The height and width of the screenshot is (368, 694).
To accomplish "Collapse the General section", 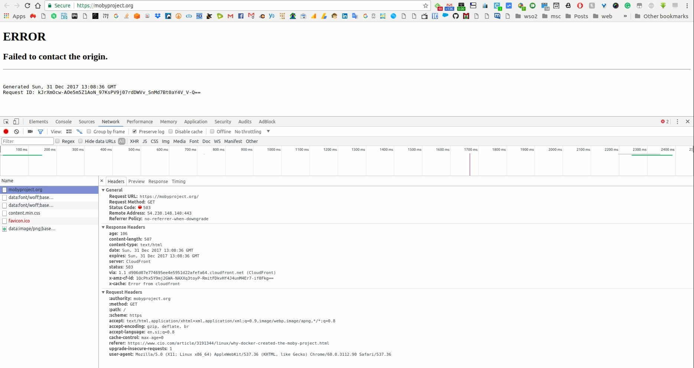I will pyautogui.click(x=103, y=190).
